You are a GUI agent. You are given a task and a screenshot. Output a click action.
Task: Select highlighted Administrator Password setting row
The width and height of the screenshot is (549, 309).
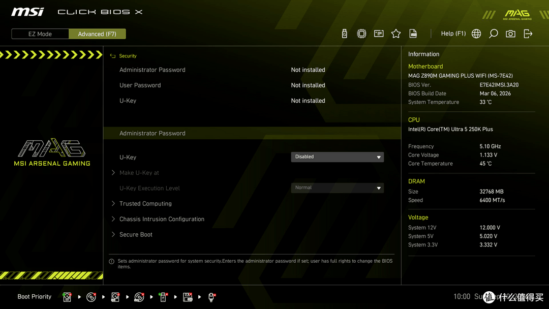pyautogui.click(x=252, y=133)
